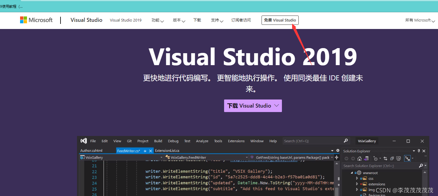Screen dimensions: 438x196
Task: Open the Window menu in IDE
Action: click(257, 141)
